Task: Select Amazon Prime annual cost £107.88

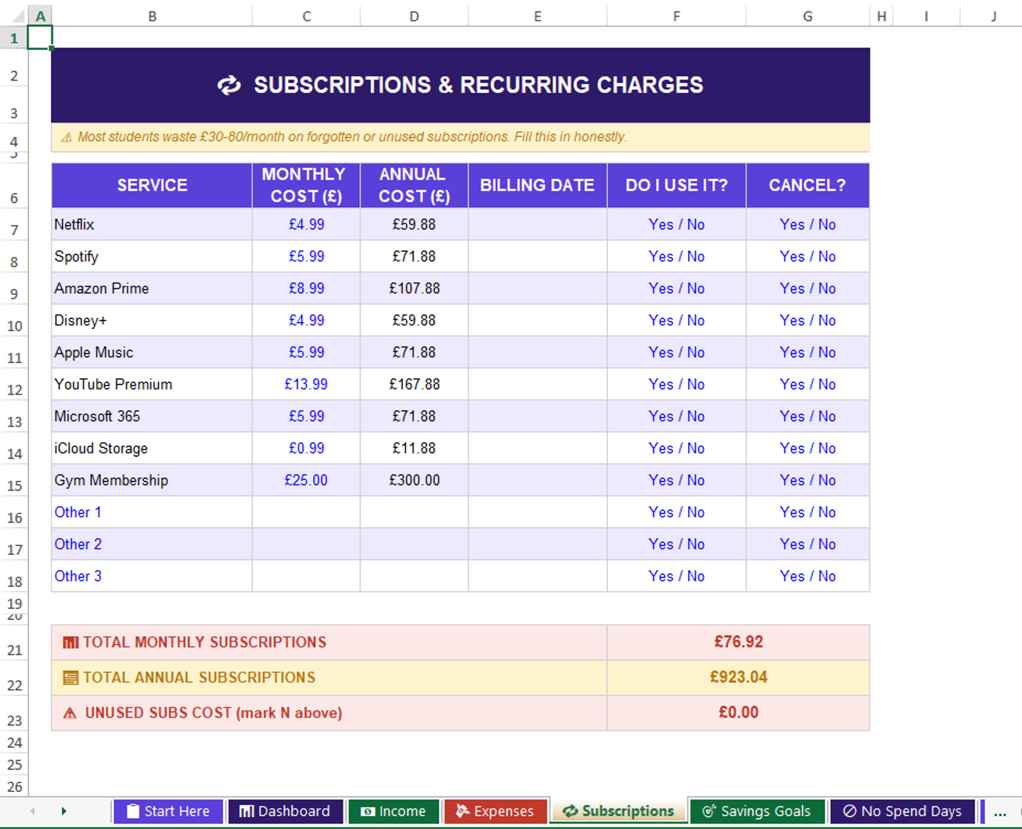Action: pos(415,288)
